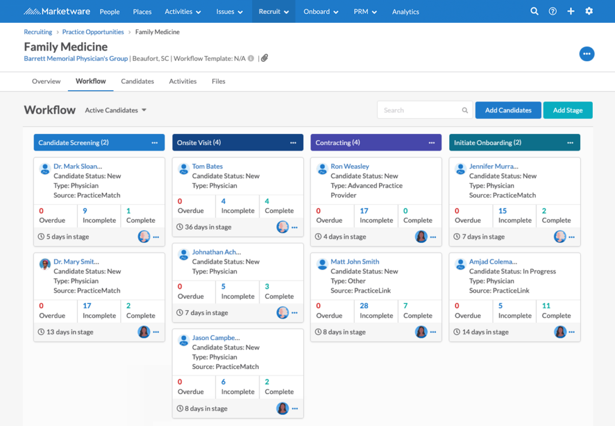Open the Barrett Memorial Physician's Group link
Screen dimensions: 615x426
click(75, 58)
